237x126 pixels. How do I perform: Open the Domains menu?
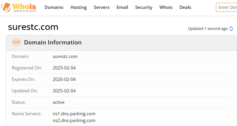tap(54, 7)
